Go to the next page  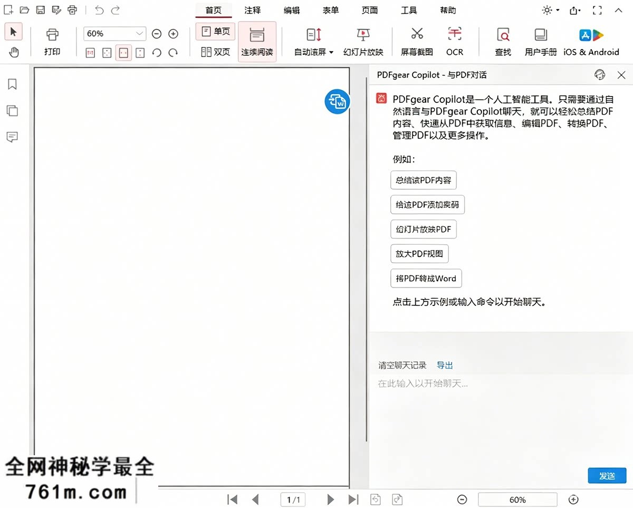(x=331, y=499)
